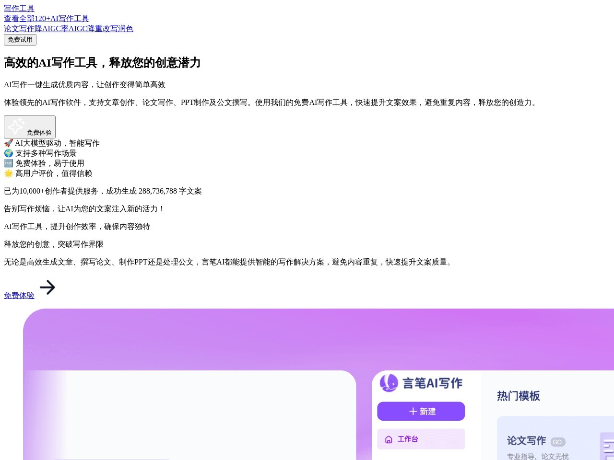Click the 言笔AI写作 logo icon
The height and width of the screenshot is (460, 614).
click(389, 383)
